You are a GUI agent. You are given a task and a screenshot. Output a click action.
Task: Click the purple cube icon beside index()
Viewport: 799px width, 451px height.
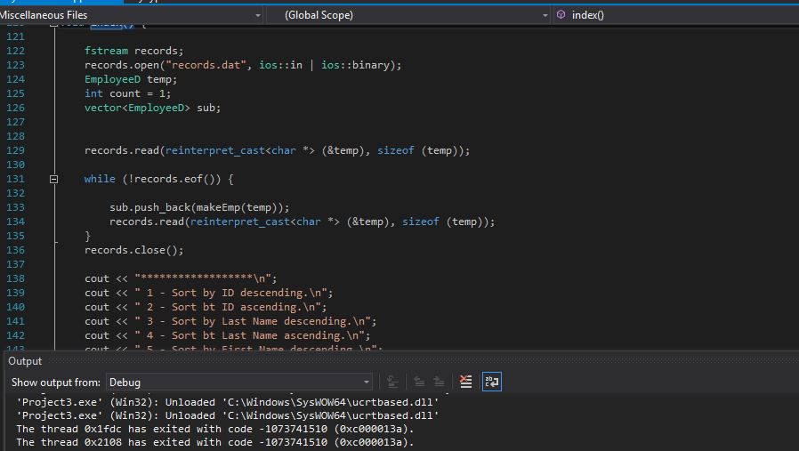(561, 15)
